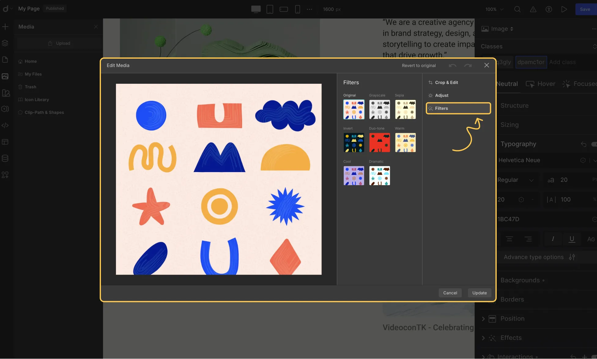597x359 pixels.
Task: Open the Layers panel icon
Action: pos(5,43)
